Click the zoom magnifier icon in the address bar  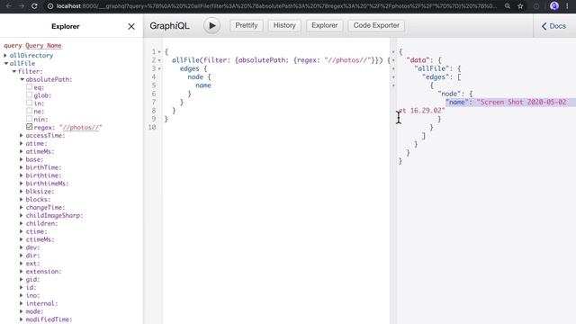click(508, 6)
